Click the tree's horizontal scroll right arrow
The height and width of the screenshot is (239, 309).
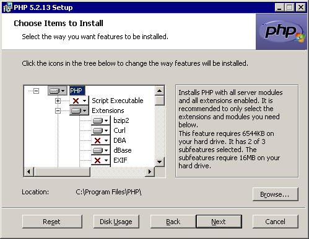150,172
